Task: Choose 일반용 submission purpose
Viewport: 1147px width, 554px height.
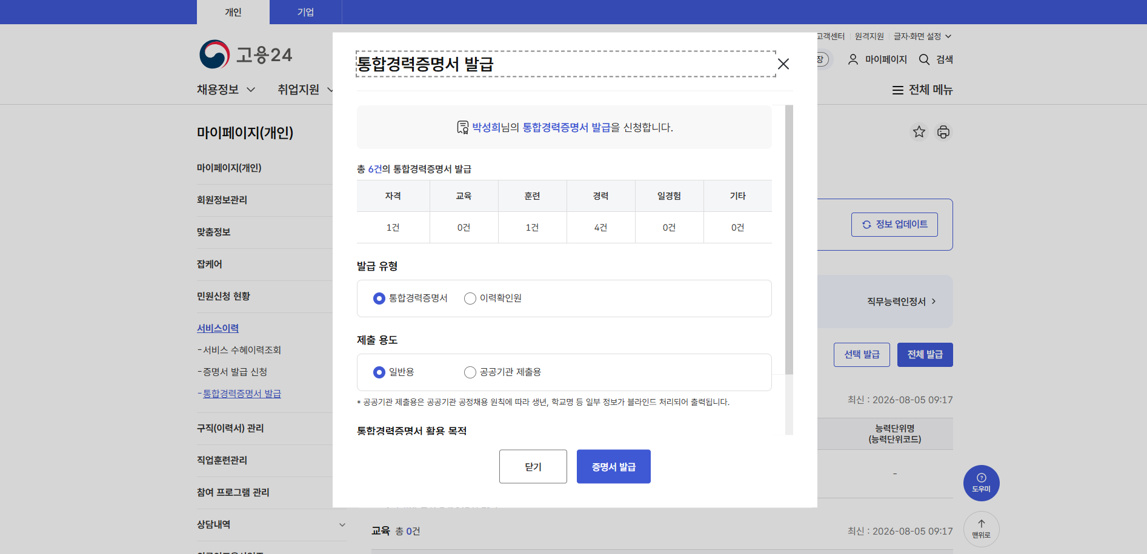Action: [379, 372]
